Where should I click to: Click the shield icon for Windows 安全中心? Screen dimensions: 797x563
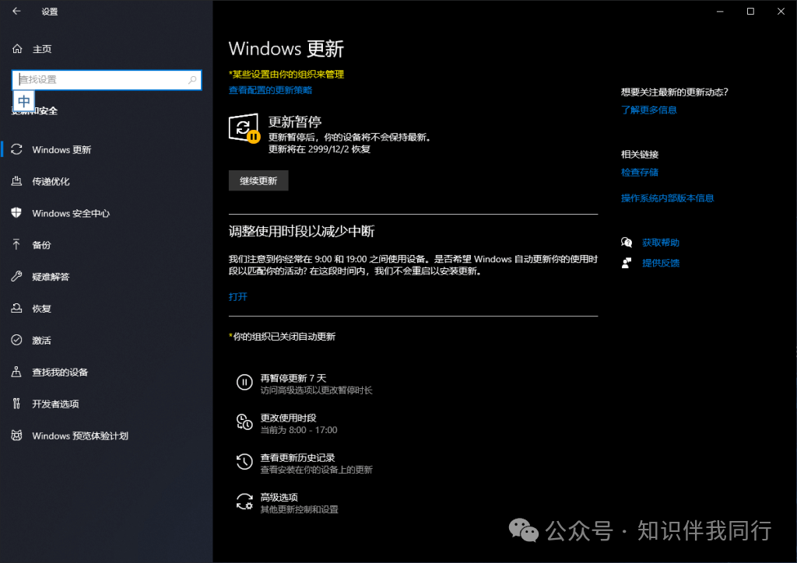point(17,213)
